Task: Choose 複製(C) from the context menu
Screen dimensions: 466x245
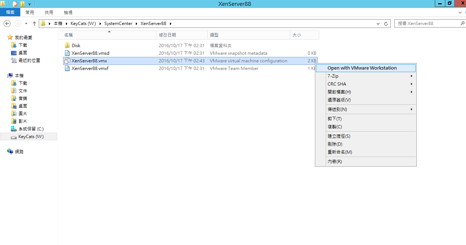Action: coord(366,127)
